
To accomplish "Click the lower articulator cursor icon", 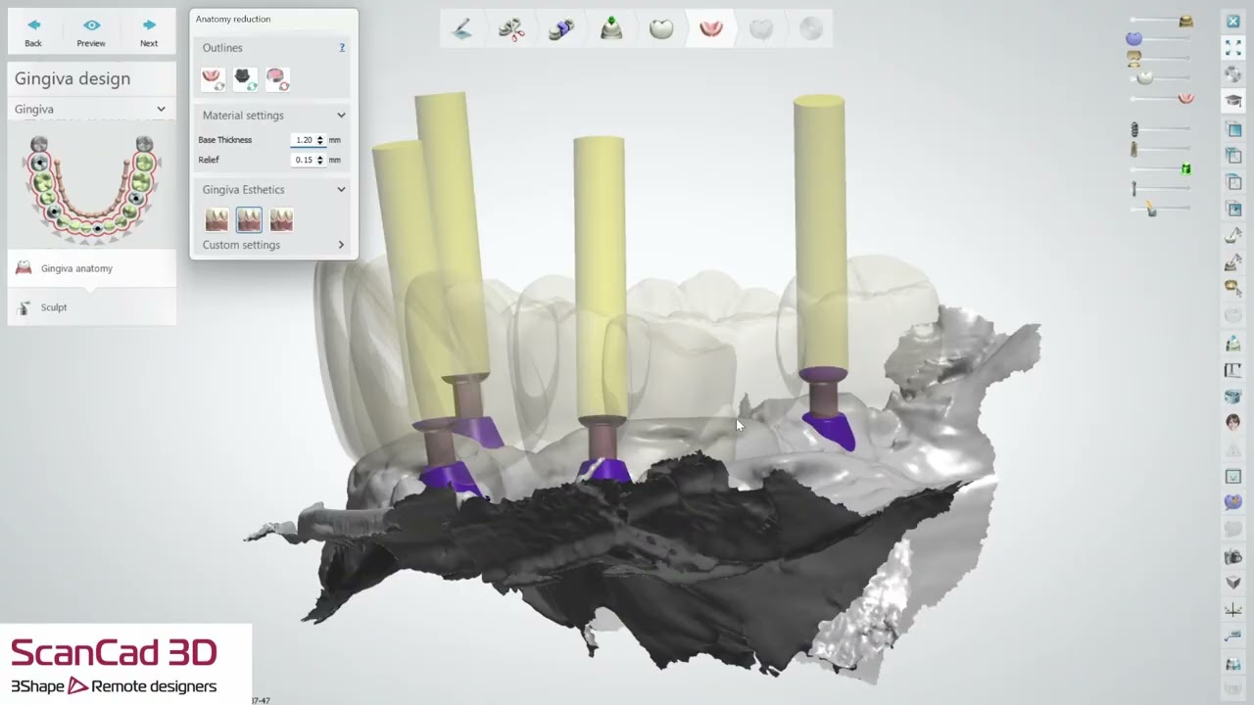I will [x=1233, y=262].
